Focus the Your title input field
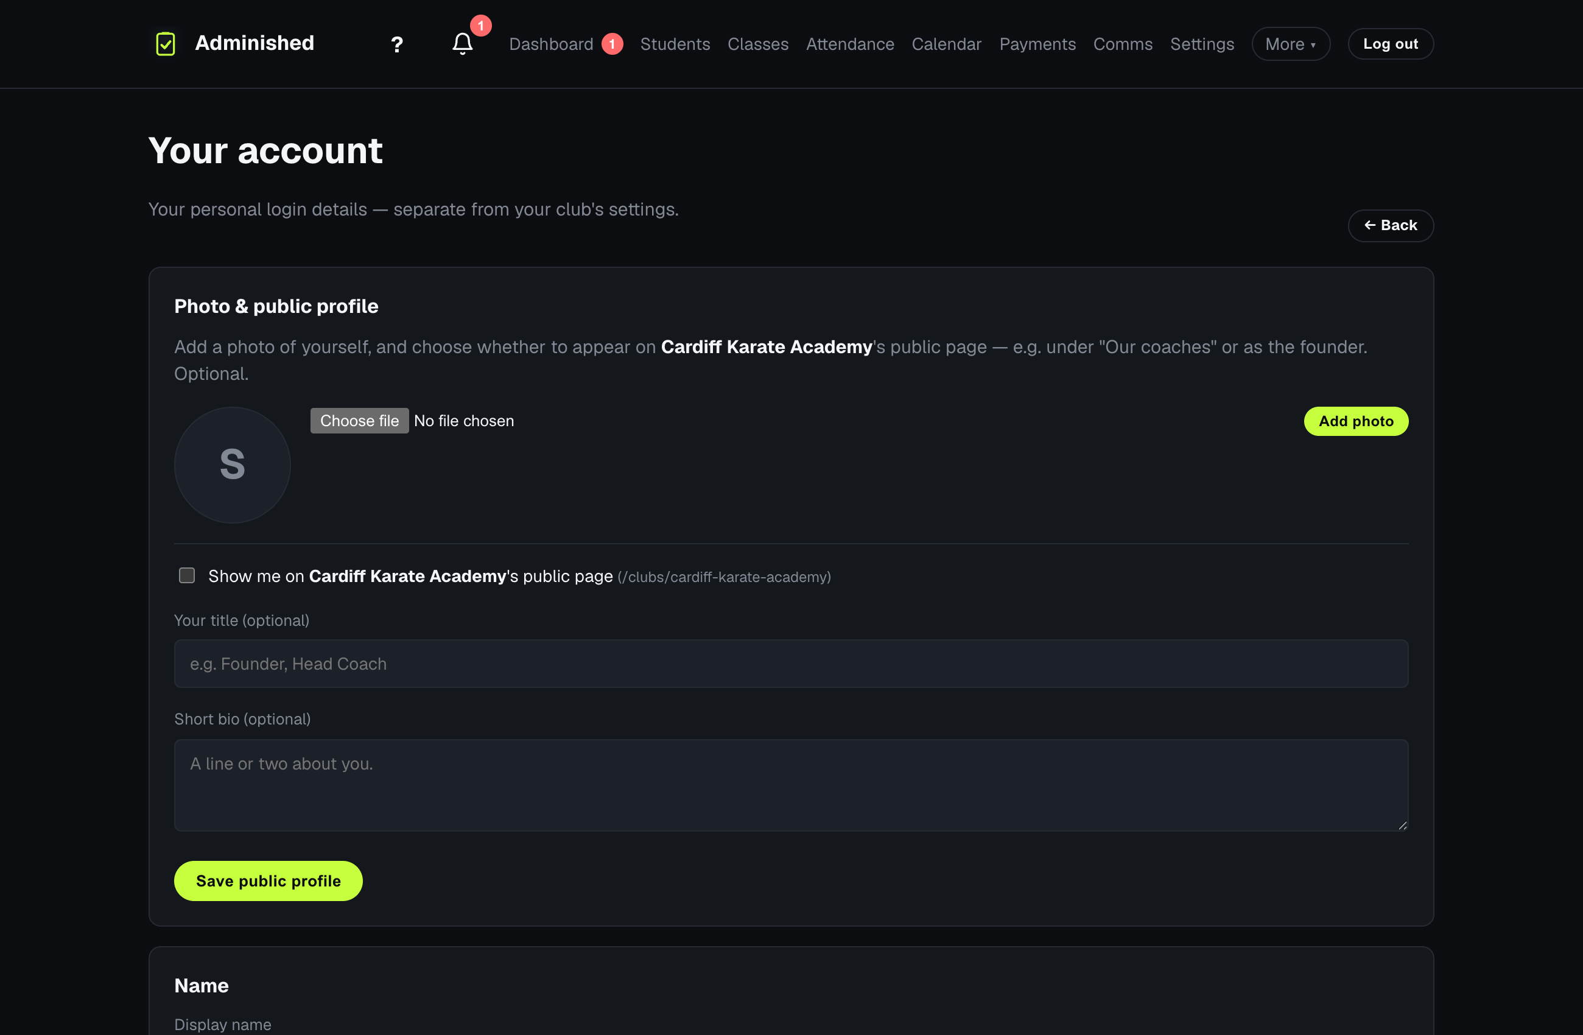The height and width of the screenshot is (1035, 1583). click(x=791, y=664)
